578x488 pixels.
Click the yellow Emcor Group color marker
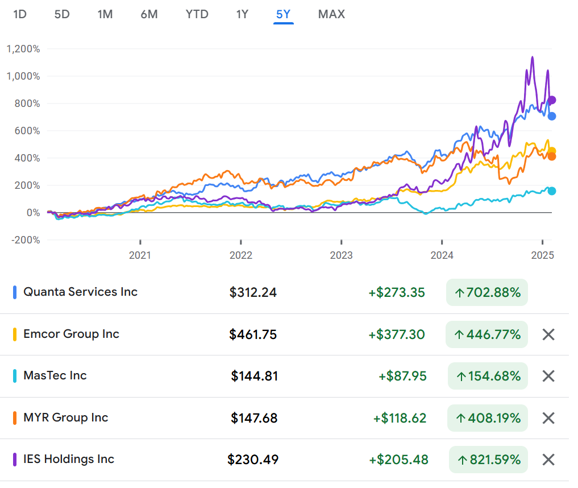click(15, 334)
